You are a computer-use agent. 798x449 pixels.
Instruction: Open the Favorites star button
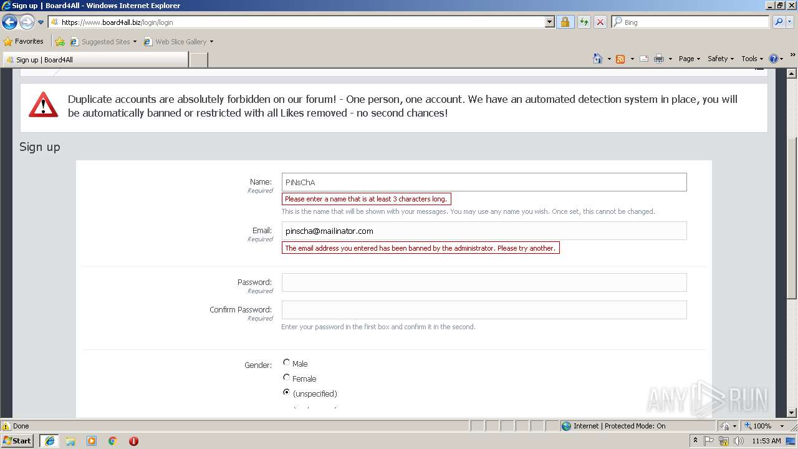(x=24, y=42)
